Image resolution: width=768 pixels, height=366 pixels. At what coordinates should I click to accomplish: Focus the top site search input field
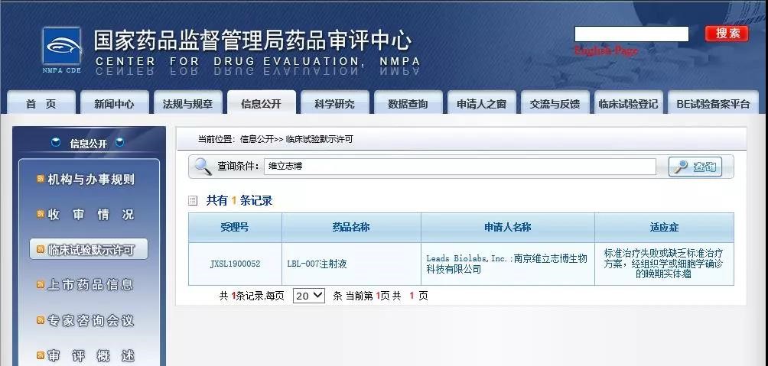[631, 34]
